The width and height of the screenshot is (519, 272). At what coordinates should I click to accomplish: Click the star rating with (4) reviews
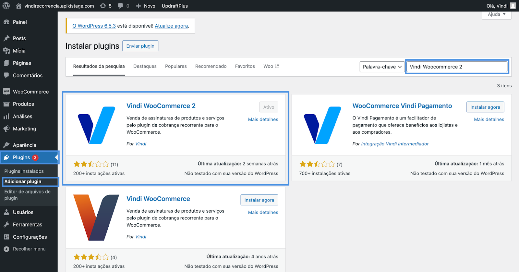point(91,257)
